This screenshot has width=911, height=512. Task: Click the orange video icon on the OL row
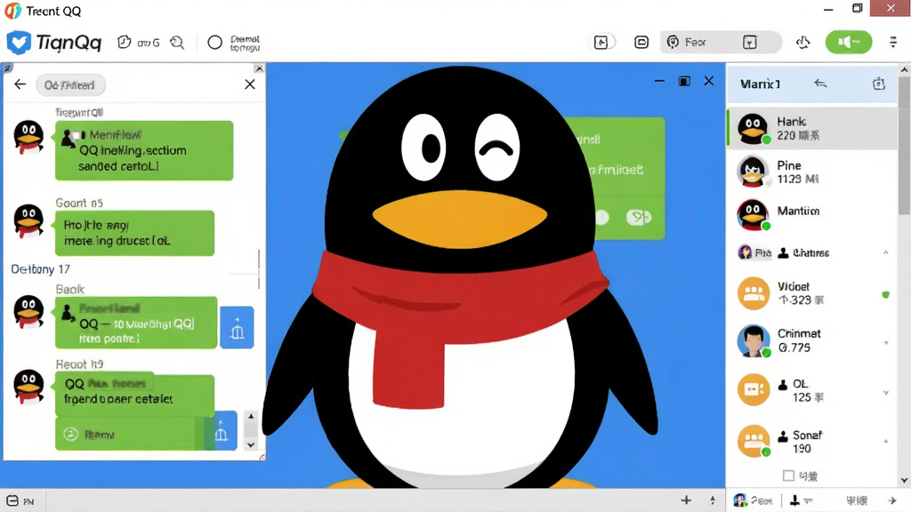coord(753,390)
